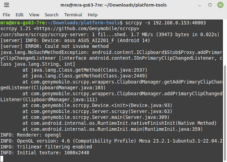Open the Help menu
Image resolution: width=227 pixels, height=162 pixels.
coord(93,15)
